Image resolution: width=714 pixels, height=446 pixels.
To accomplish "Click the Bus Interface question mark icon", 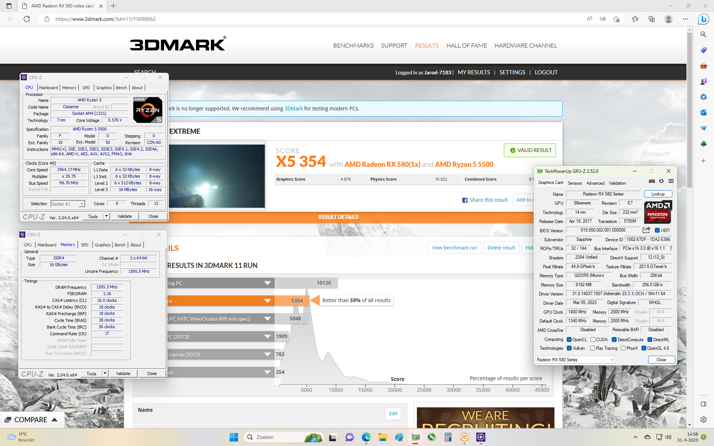I will 671,248.
